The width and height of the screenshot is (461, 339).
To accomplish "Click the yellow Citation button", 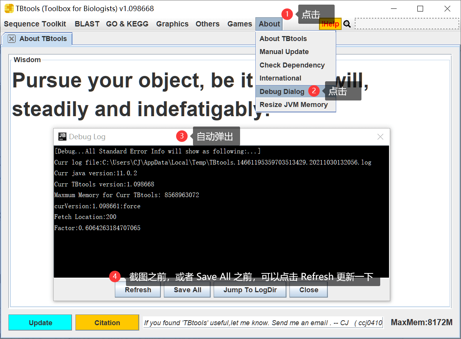I will pos(107,323).
